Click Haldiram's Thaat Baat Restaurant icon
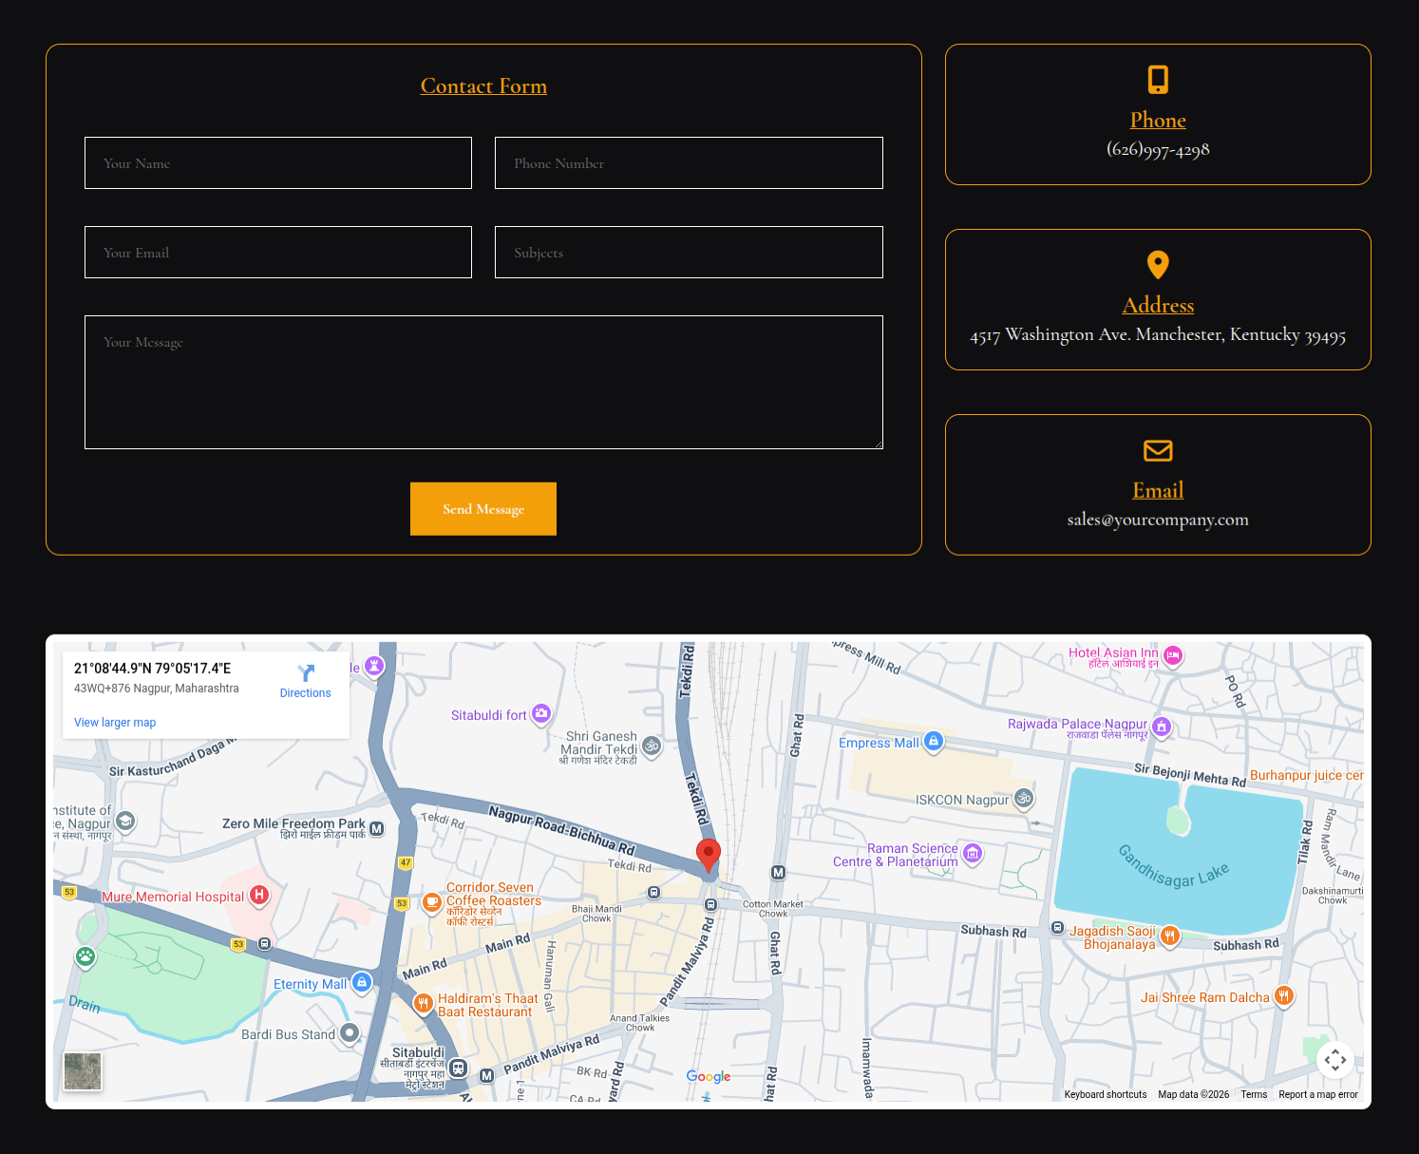Screen dimensions: 1419x1154 click(424, 1003)
